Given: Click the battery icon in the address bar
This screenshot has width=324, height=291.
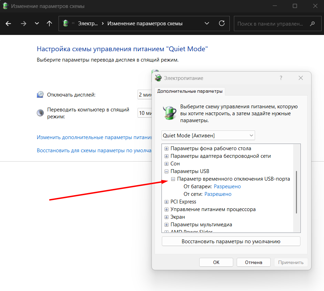Looking at the screenshot, I should (x=65, y=24).
